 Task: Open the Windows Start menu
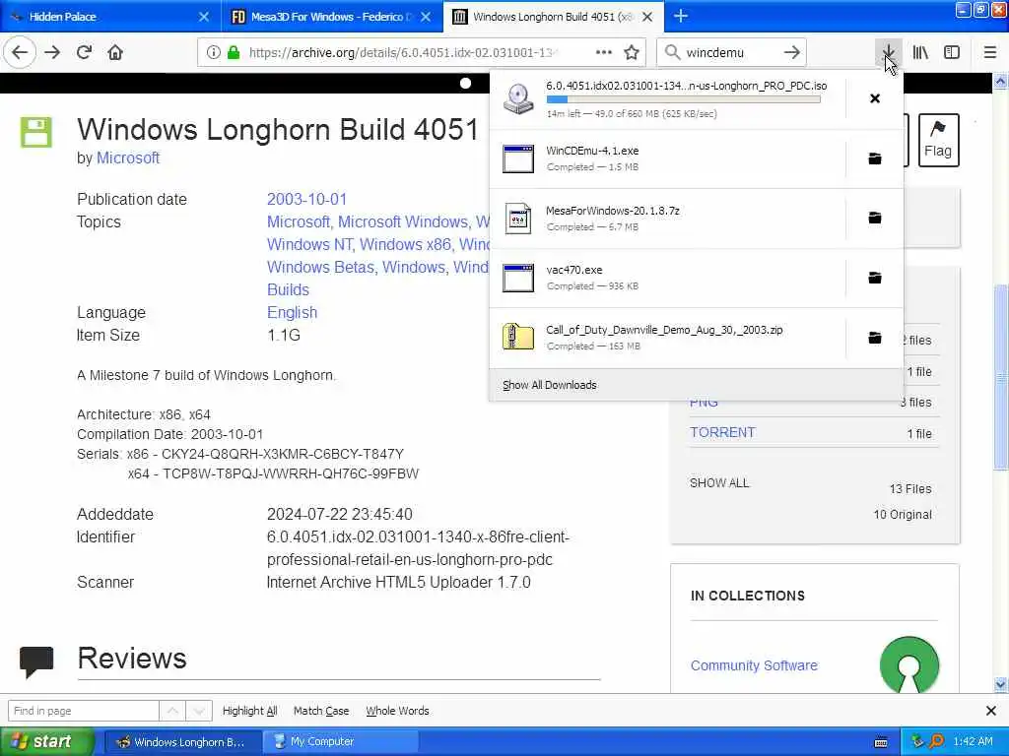46,741
